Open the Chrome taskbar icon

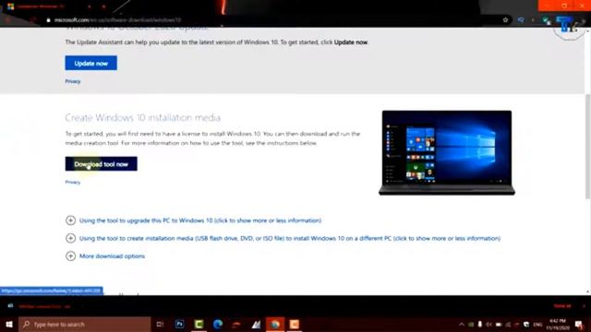[x=275, y=324]
